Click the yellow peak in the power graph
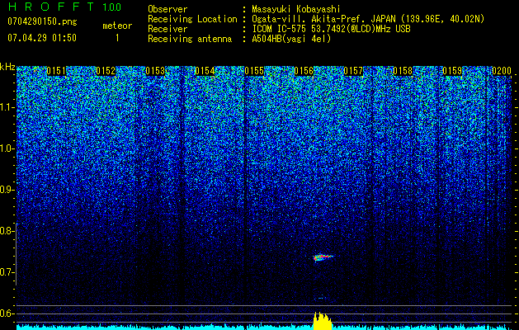519x330 pixels. point(323,321)
